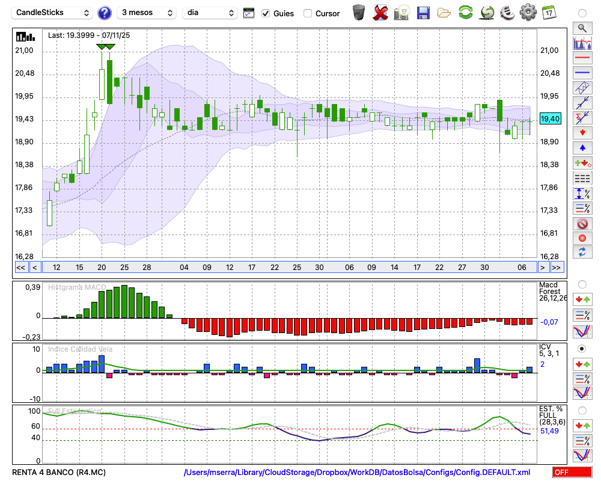Click the blue floppy disk save icon
Screen dimensions: 601x481
[x=423, y=13]
